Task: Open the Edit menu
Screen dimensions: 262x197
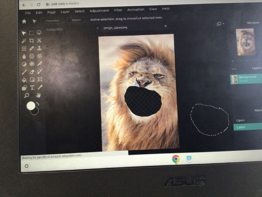Action: 39,13
